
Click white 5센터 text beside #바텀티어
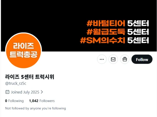(x=138, y=23)
